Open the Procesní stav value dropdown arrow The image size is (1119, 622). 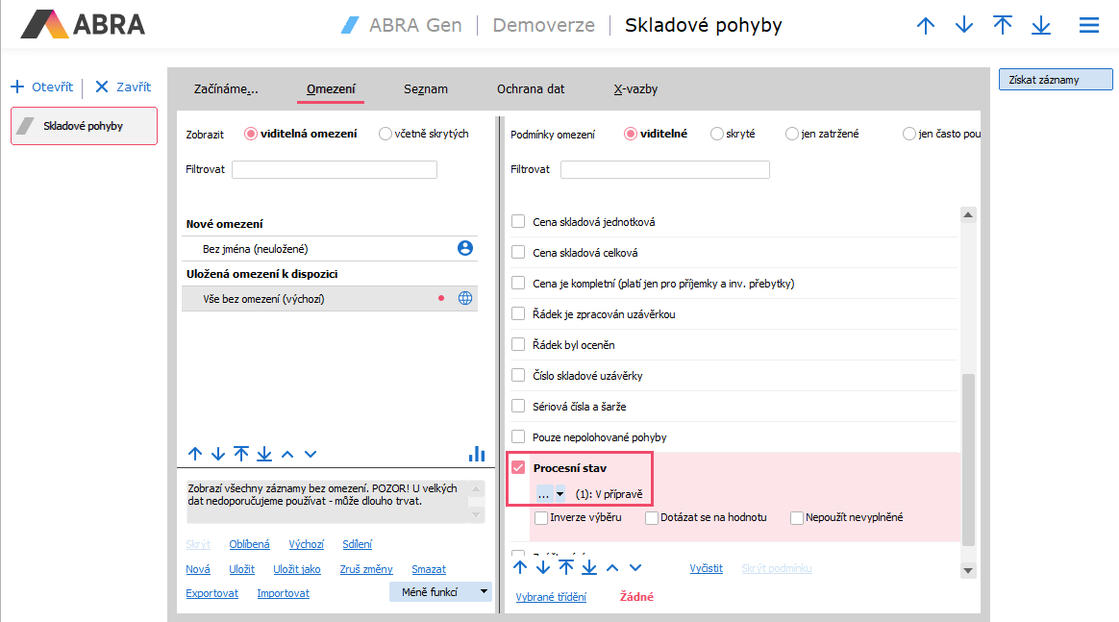559,494
